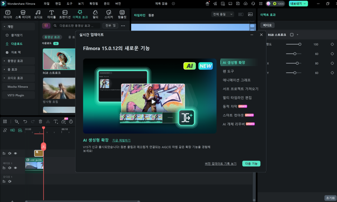Select the RGB 스트로크 effect thumbnail
This screenshot has width=337, height=202.
tap(59, 59)
